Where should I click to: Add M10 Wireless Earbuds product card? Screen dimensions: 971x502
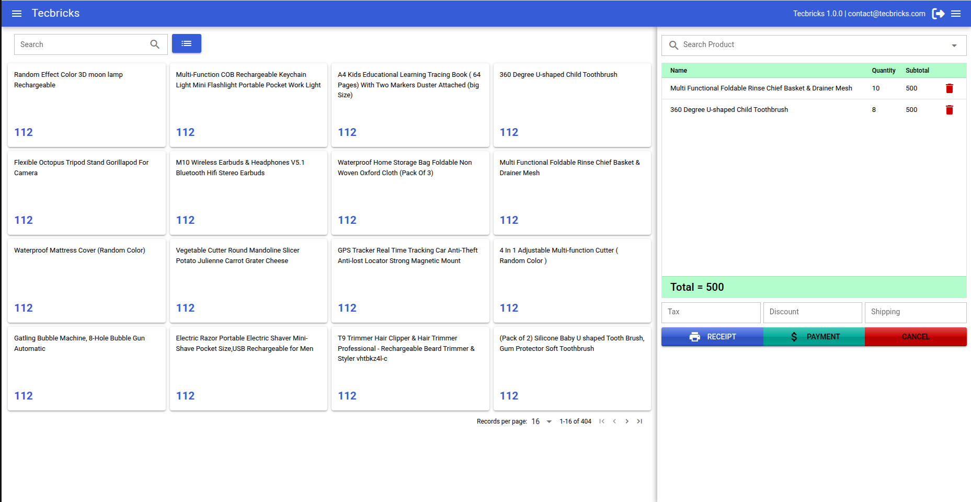pyautogui.click(x=248, y=193)
